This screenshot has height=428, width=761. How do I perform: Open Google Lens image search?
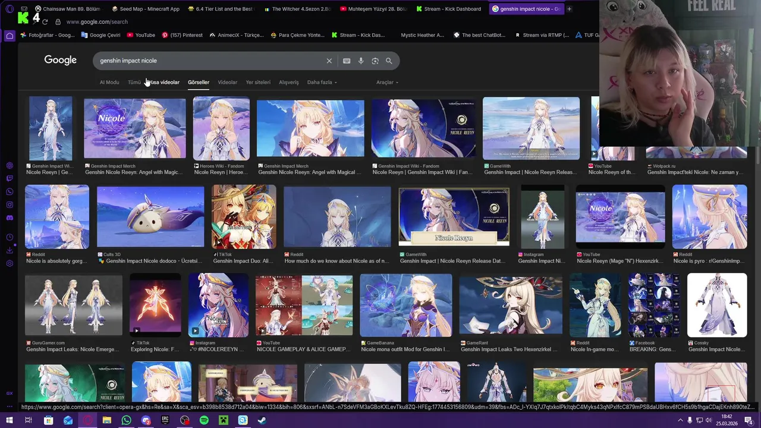coord(375,61)
